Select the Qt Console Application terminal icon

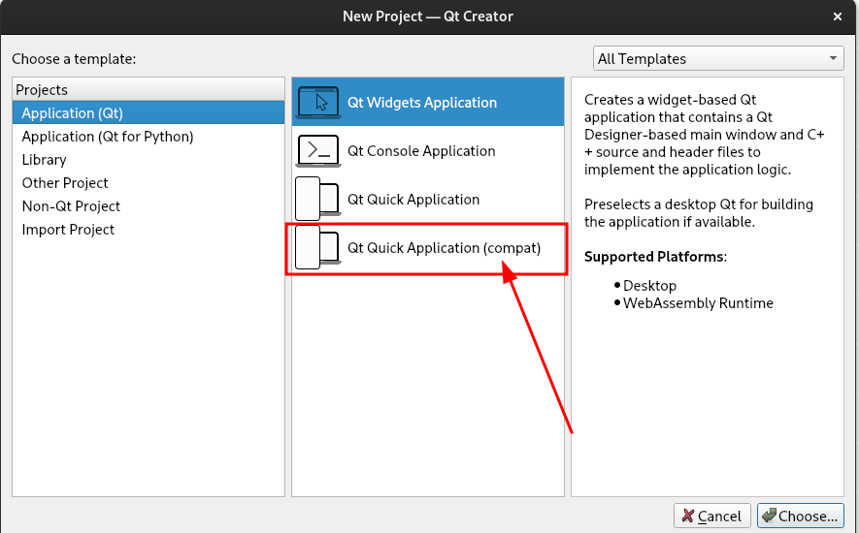tap(318, 150)
